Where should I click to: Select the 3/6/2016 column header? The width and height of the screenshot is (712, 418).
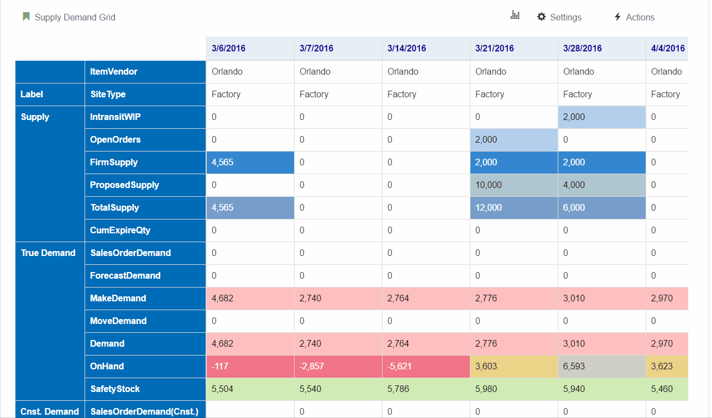pyautogui.click(x=228, y=49)
